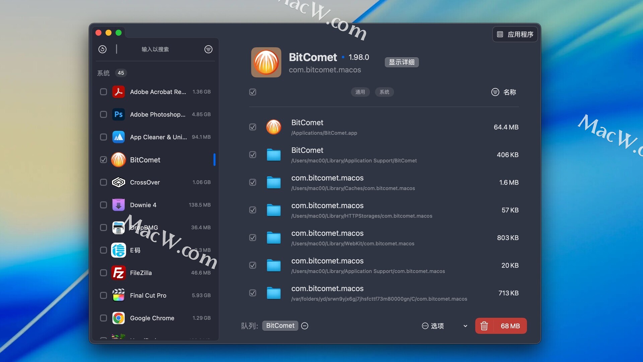Check the Adobe Photoshop checkbox
The image size is (643, 362).
click(x=103, y=114)
